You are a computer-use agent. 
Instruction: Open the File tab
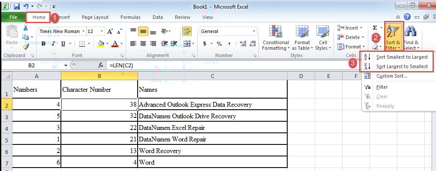coord(13,17)
